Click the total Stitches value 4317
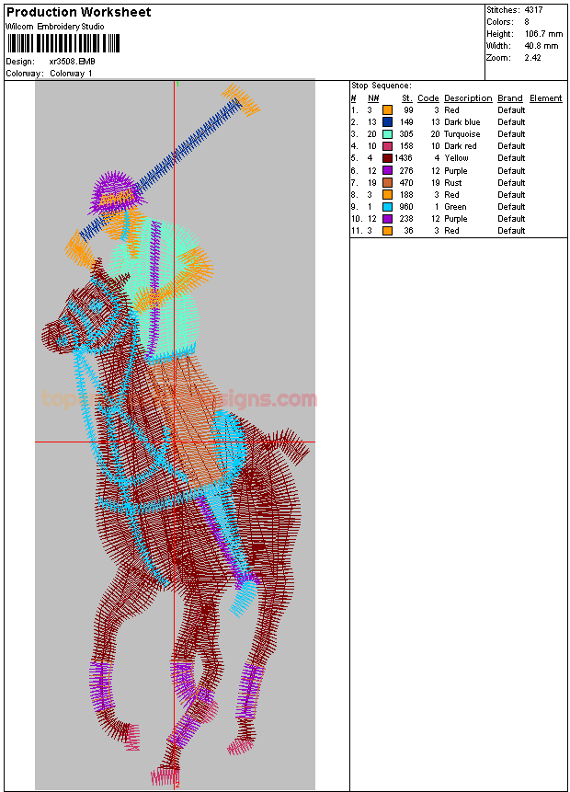This screenshot has width=570, height=792. (533, 9)
